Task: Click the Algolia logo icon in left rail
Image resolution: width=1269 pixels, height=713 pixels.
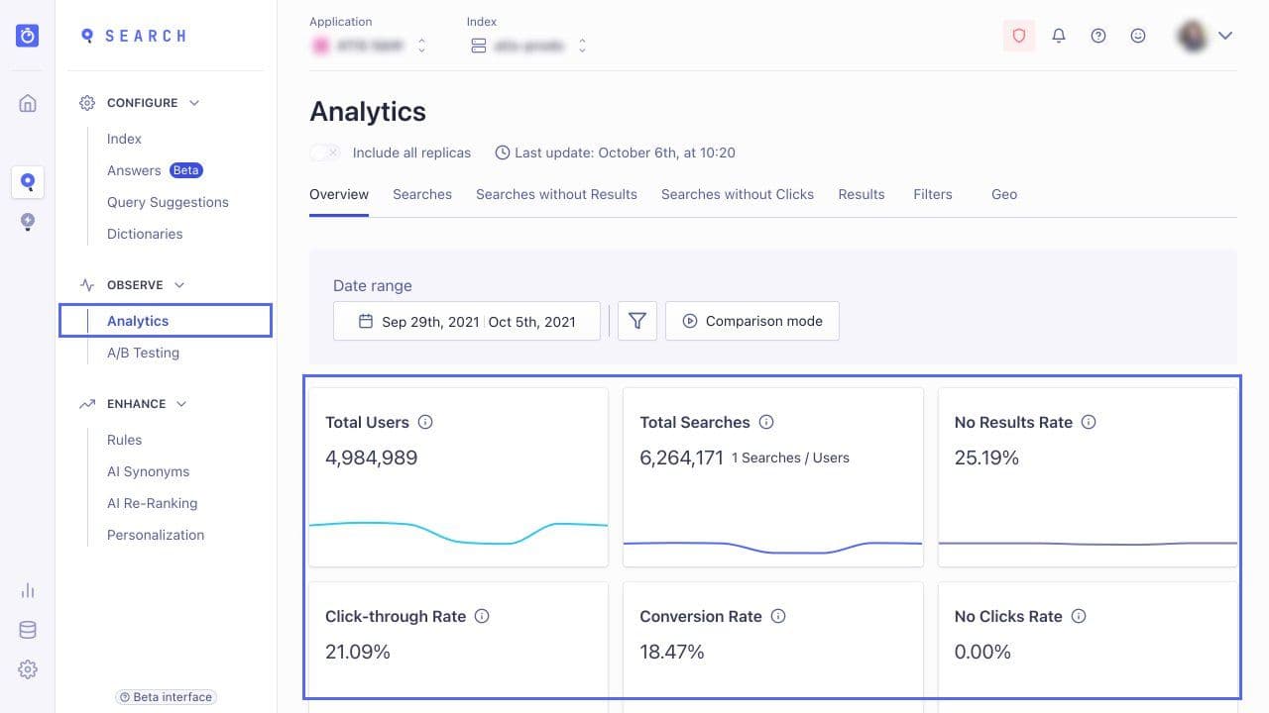Action: click(28, 36)
